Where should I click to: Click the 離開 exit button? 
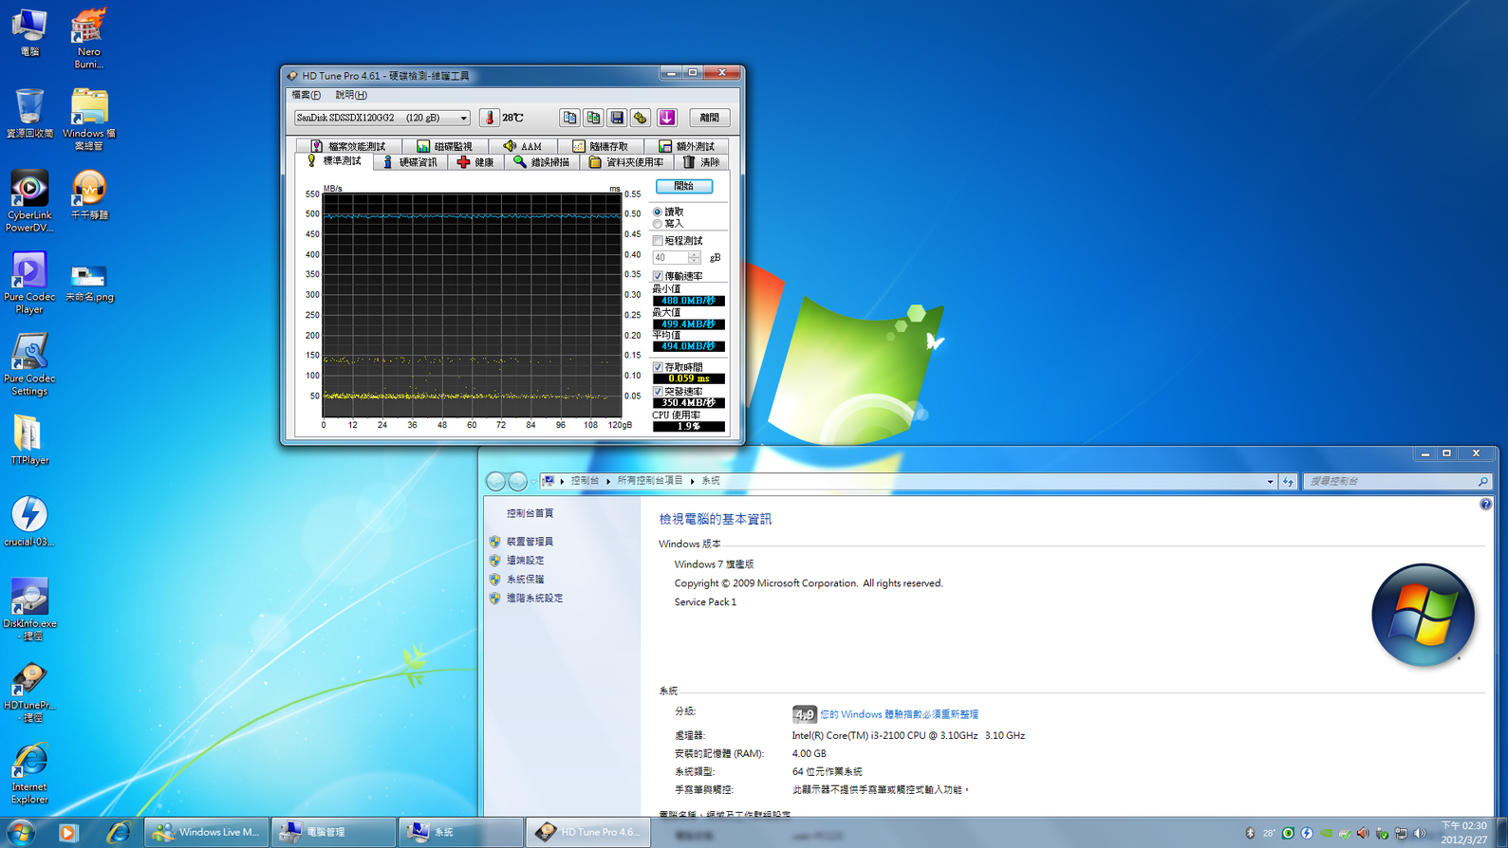709,118
